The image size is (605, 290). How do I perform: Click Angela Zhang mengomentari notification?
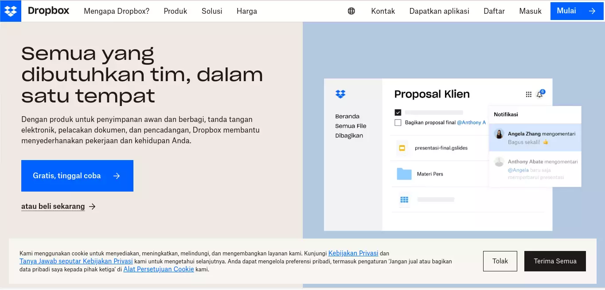(535, 138)
